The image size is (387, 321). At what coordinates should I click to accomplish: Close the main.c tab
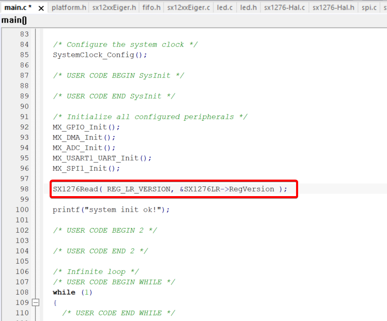[x=41, y=8]
